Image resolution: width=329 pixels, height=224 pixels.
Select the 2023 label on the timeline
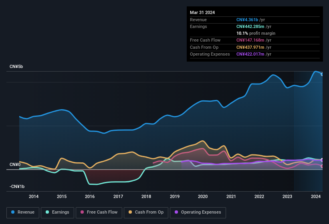click(x=287, y=196)
